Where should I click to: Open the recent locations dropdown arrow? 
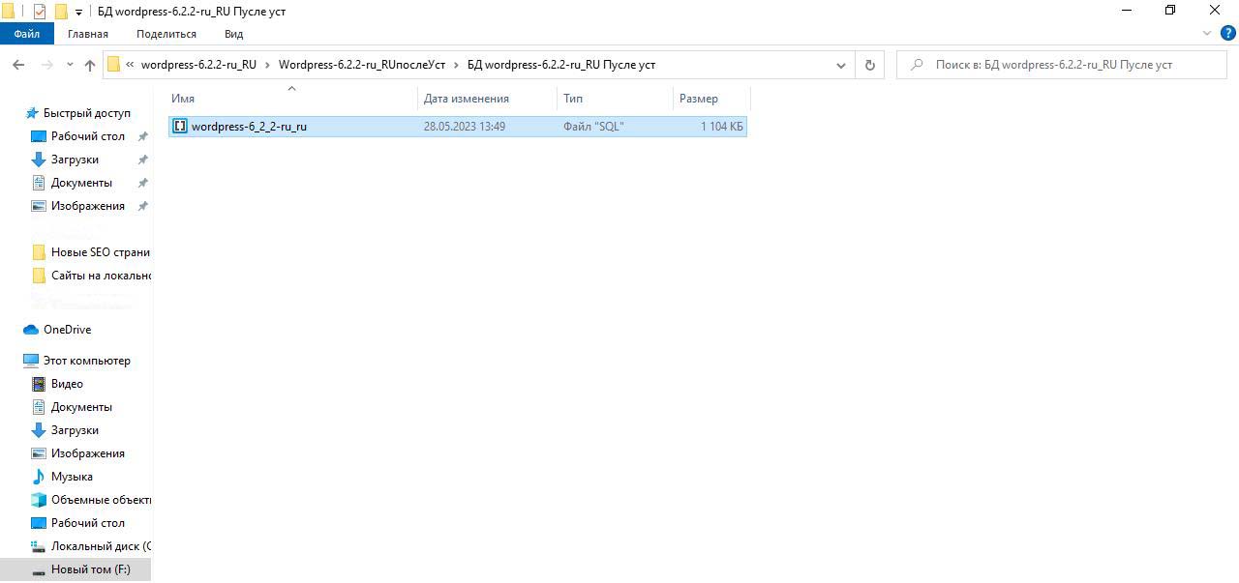[x=70, y=65]
